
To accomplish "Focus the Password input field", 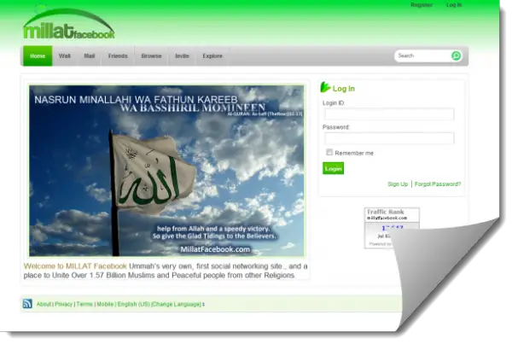I will [x=389, y=138].
